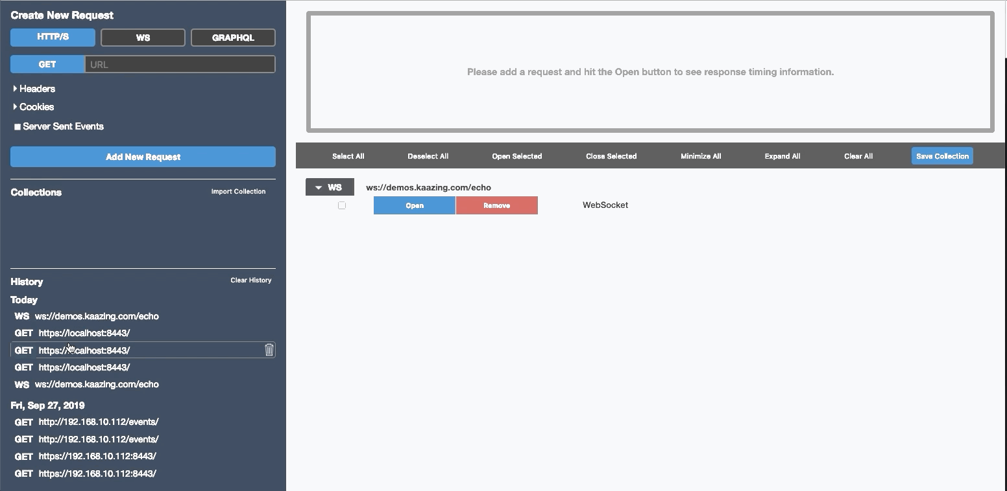The image size is (1007, 491).
Task: Open the GET method dropdown
Action: [x=47, y=64]
